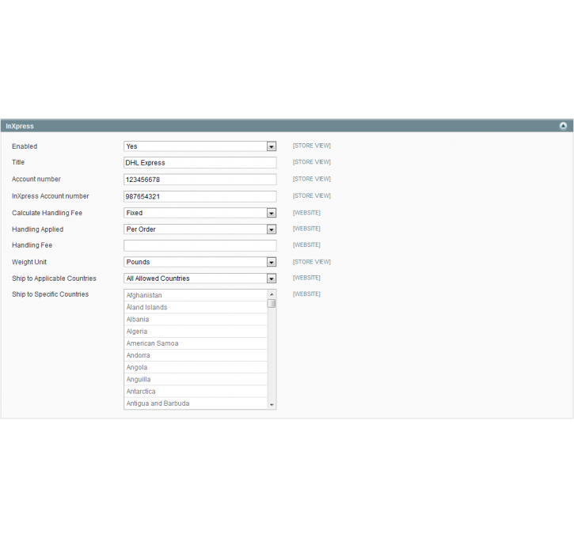Screen dimensions: 574x538
Task: Click the InXpress section header title
Action: [x=20, y=126]
